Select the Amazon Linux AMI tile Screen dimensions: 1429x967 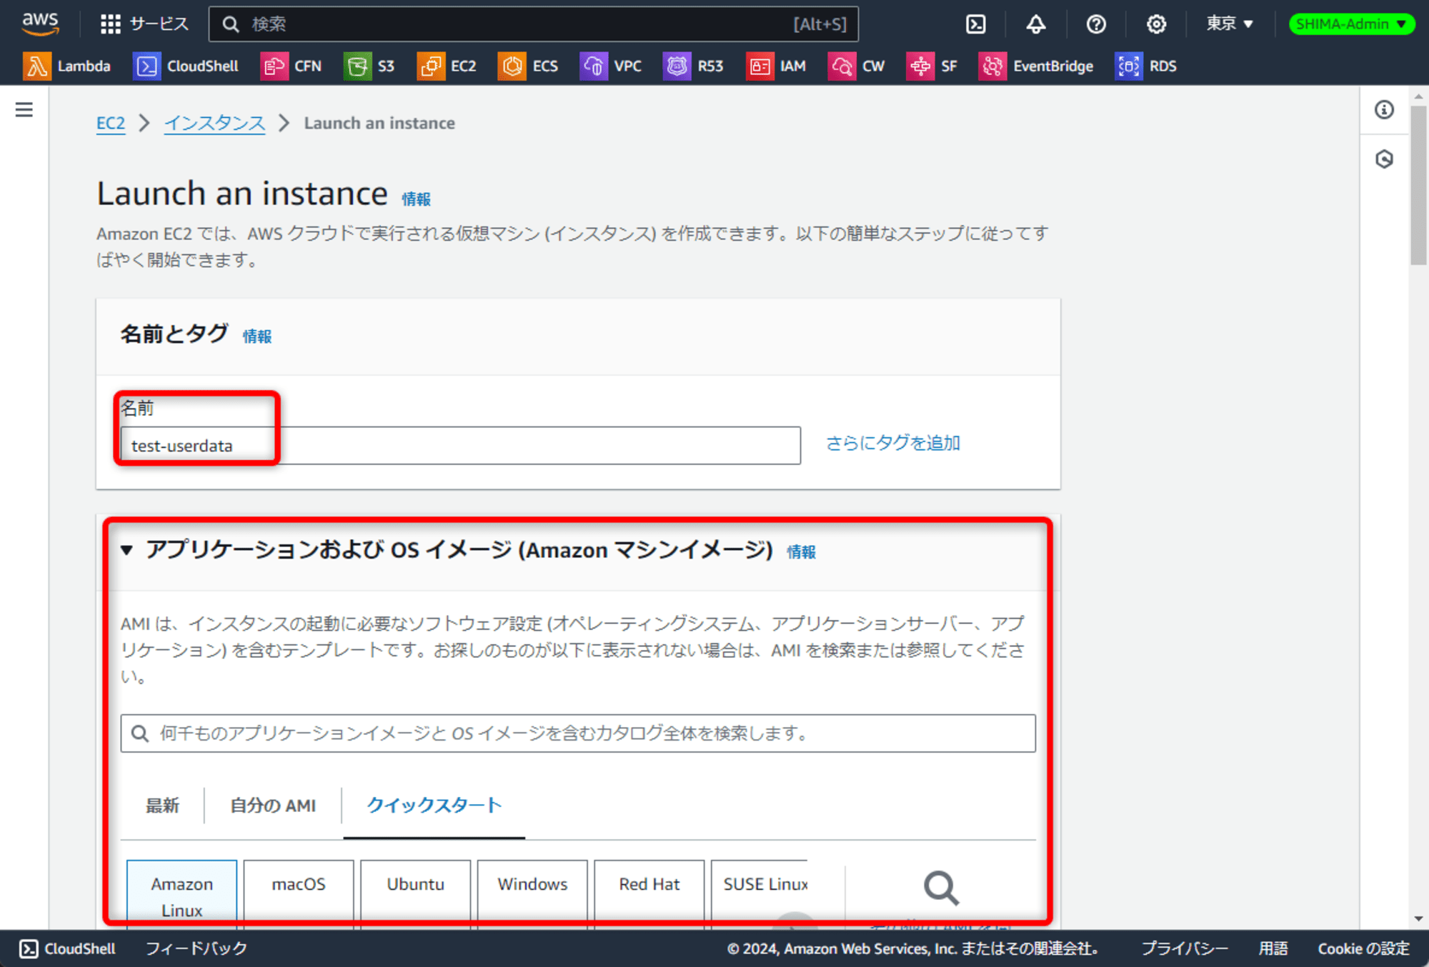coord(181,894)
